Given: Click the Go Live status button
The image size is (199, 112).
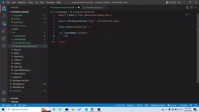Looking at the screenshot, I should click(x=172, y=105).
